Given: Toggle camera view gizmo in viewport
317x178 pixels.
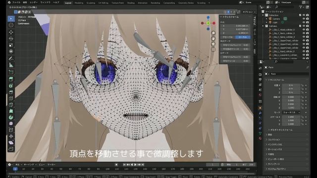Looking at the screenshot, I should (213, 44).
